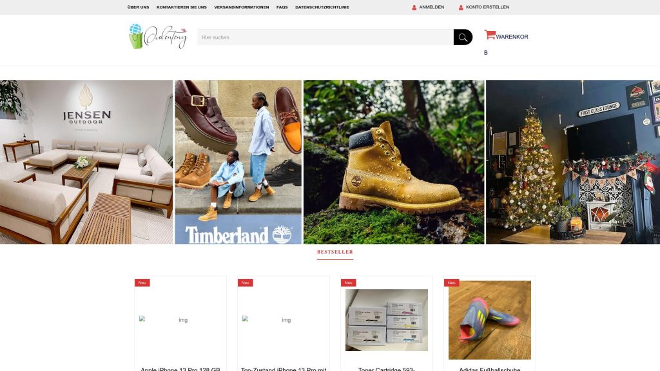
Task: Focus the Hier suchen search field
Action: (x=325, y=37)
